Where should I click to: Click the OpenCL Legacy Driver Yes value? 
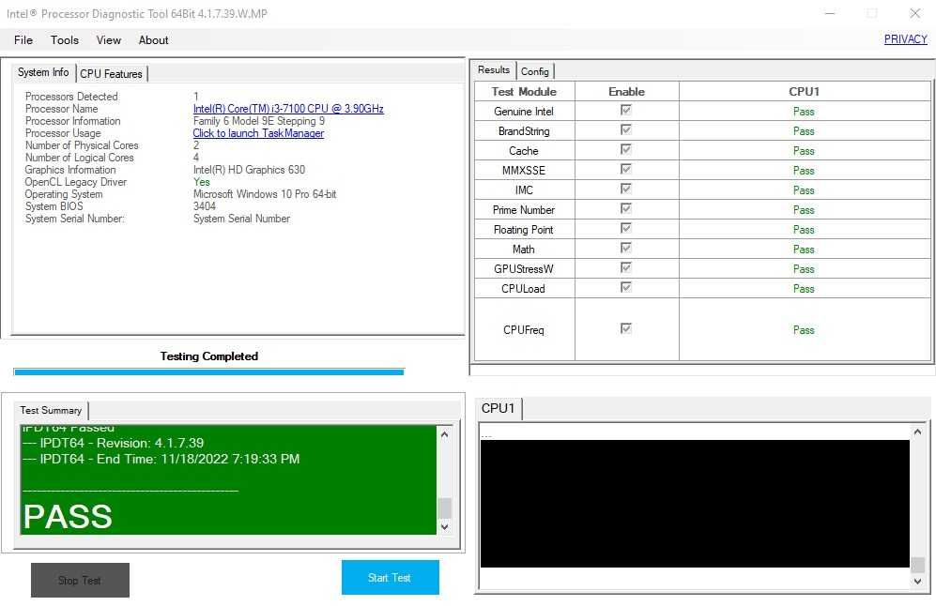click(x=201, y=182)
